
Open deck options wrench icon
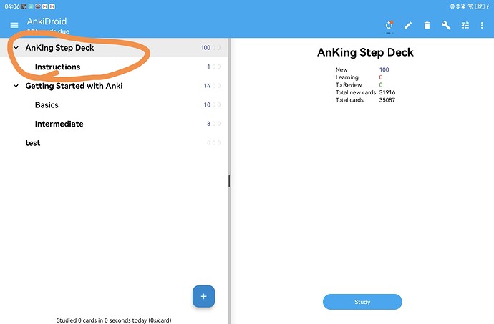point(446,25)
